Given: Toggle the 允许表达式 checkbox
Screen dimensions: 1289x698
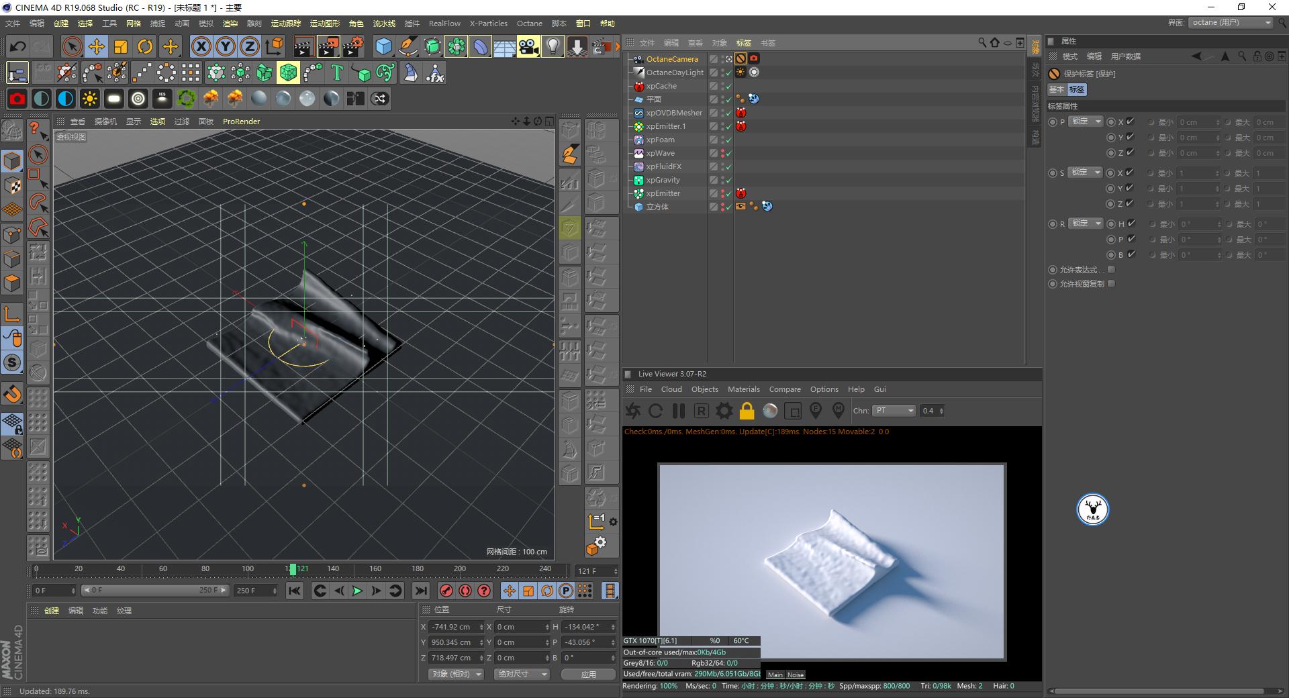Looking at the screenshot, I should click(x=1111, y=270).
